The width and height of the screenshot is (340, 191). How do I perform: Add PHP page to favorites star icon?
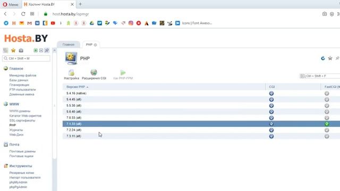[x=330, y=58]
